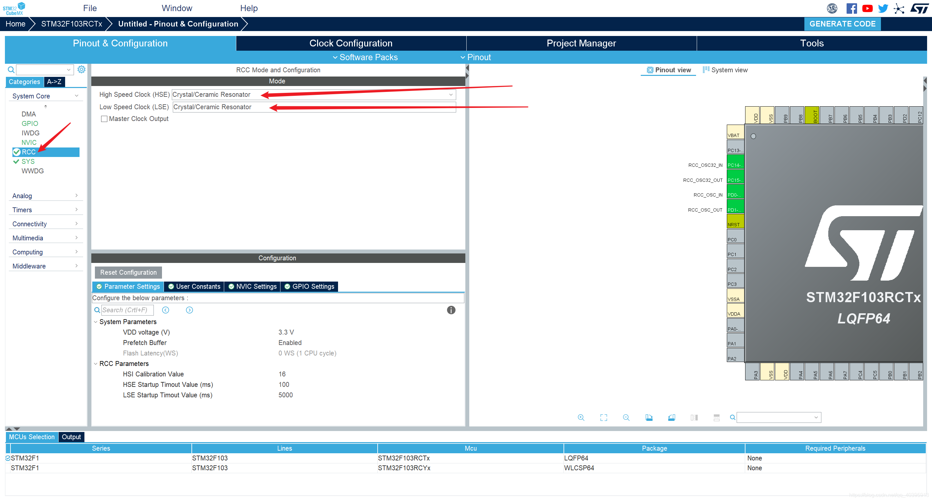932x501 pixels.
Task: Click the zoom in pinout icon
Action: (581, 418)
